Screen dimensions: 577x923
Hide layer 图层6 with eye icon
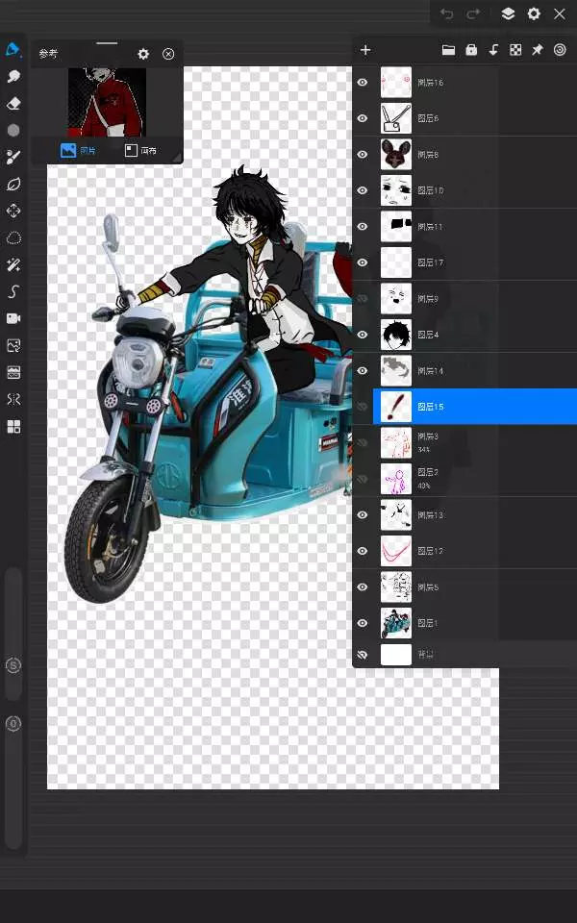click(363, 118)
